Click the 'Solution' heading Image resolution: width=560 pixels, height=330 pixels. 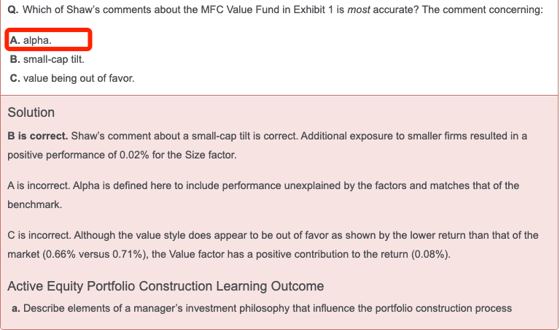[x=31, y=112]
